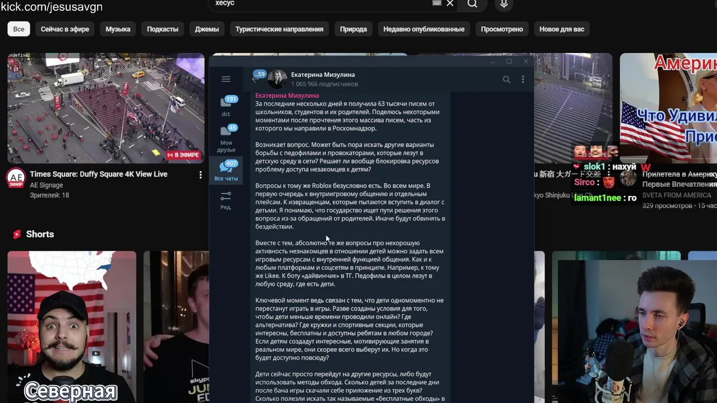717x403 pixels.
Task: Click the 1 065 966 подписчиков text
Action: 324,84
